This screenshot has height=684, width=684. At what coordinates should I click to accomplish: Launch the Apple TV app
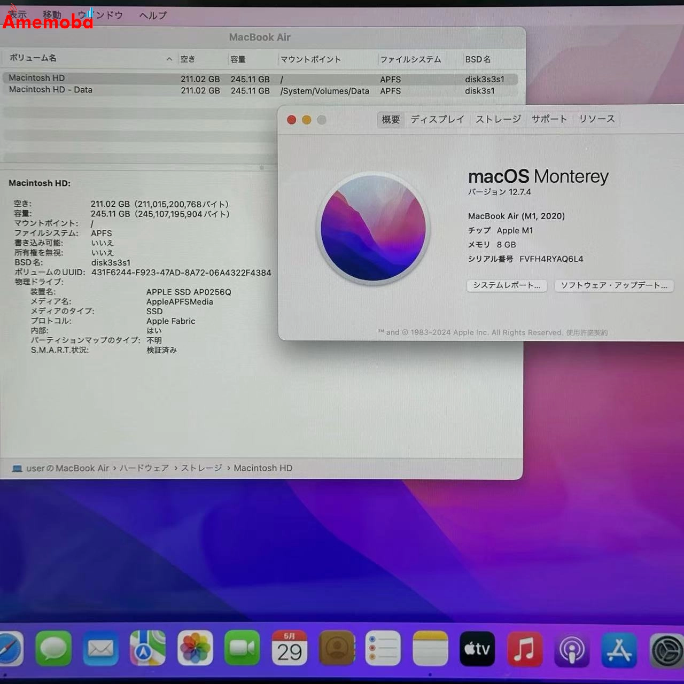click(477, 649)
